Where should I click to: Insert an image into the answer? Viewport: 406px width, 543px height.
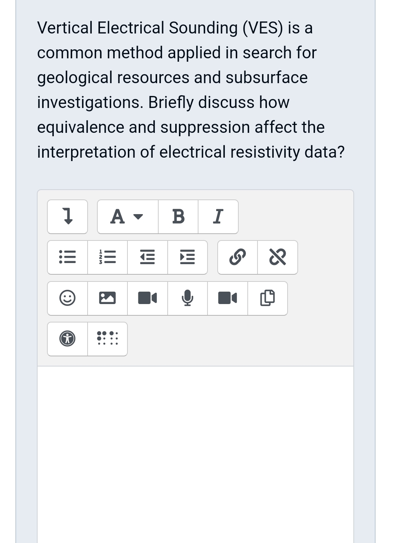coord(108,298)
